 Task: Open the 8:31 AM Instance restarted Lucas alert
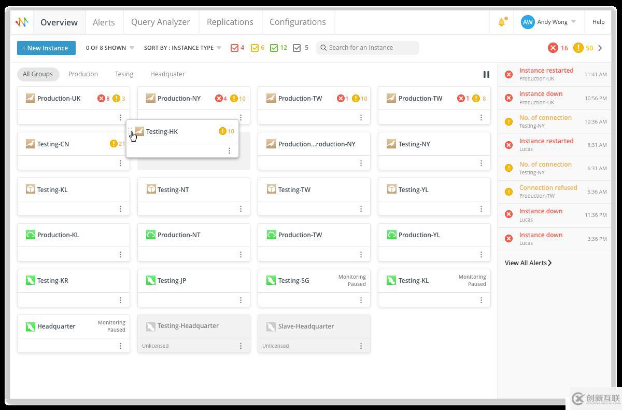(x=555, y=145)
